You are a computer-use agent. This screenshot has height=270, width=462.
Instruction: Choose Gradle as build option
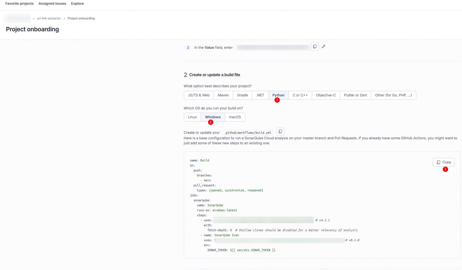(x=242, y=95)
